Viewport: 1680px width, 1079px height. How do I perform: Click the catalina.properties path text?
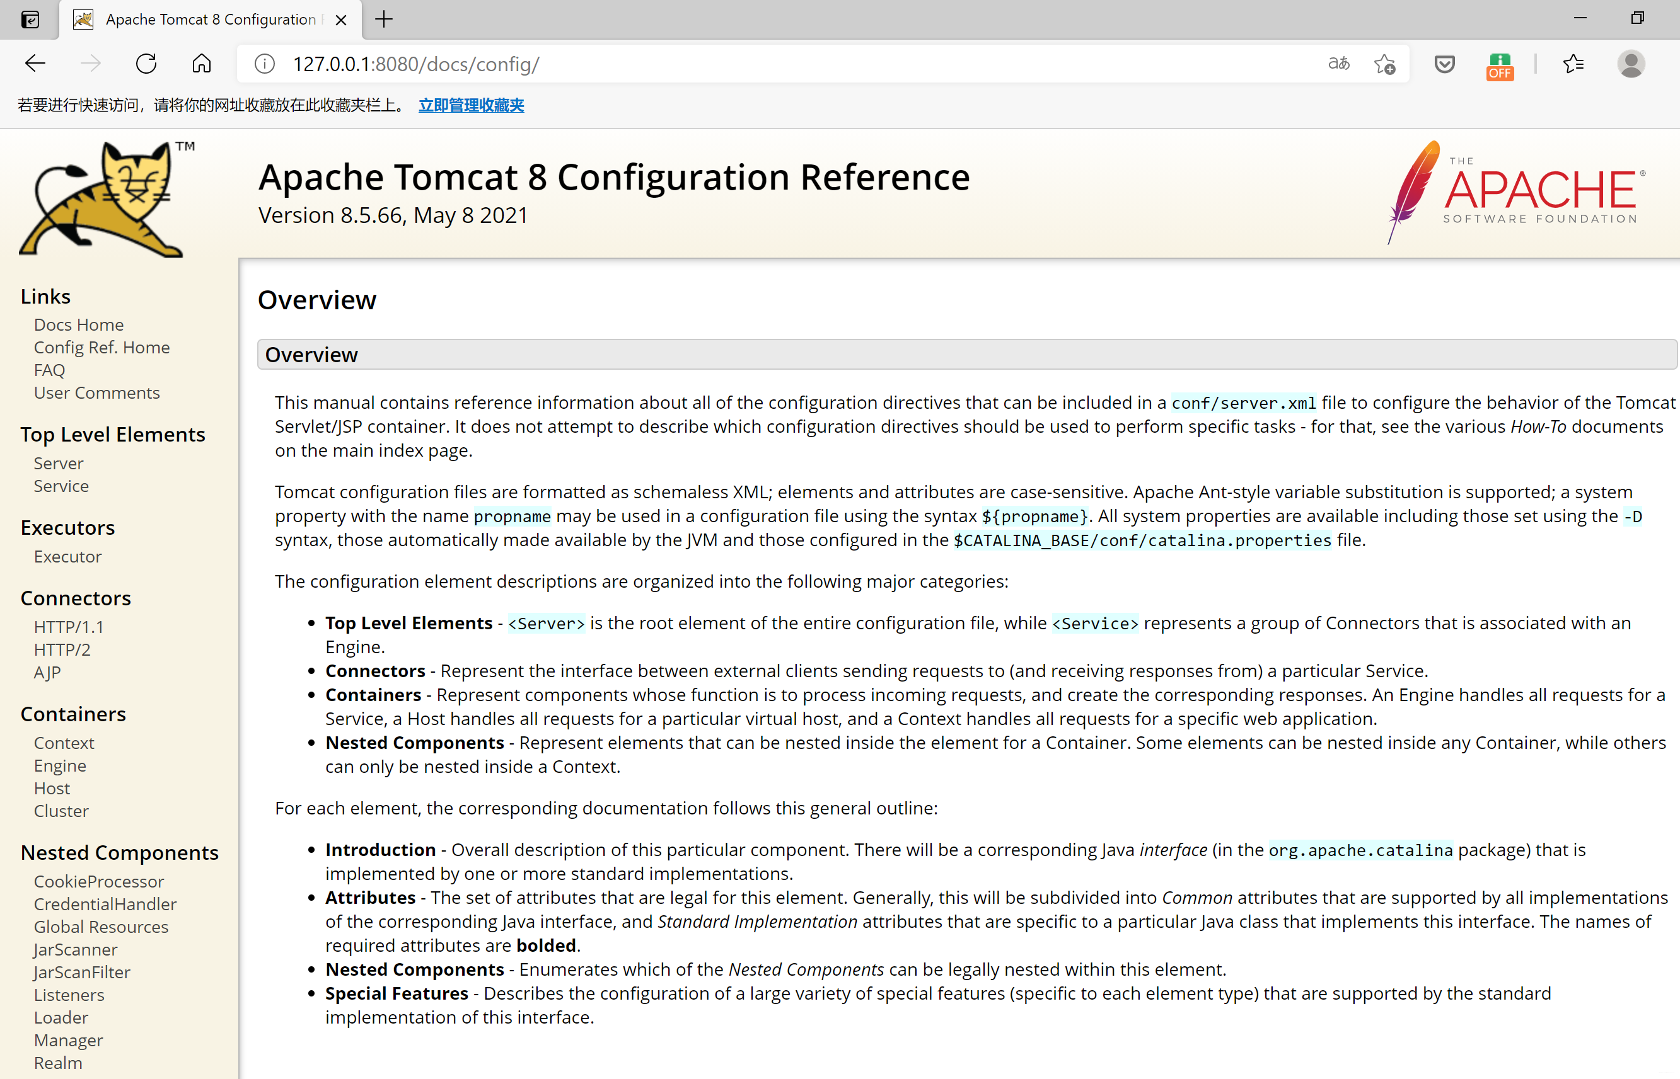pyautogui.click(x=1142, y=540)
